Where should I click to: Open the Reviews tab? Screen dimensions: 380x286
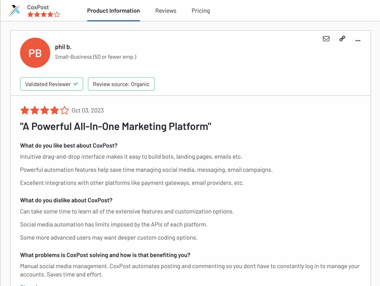[166, 11]
